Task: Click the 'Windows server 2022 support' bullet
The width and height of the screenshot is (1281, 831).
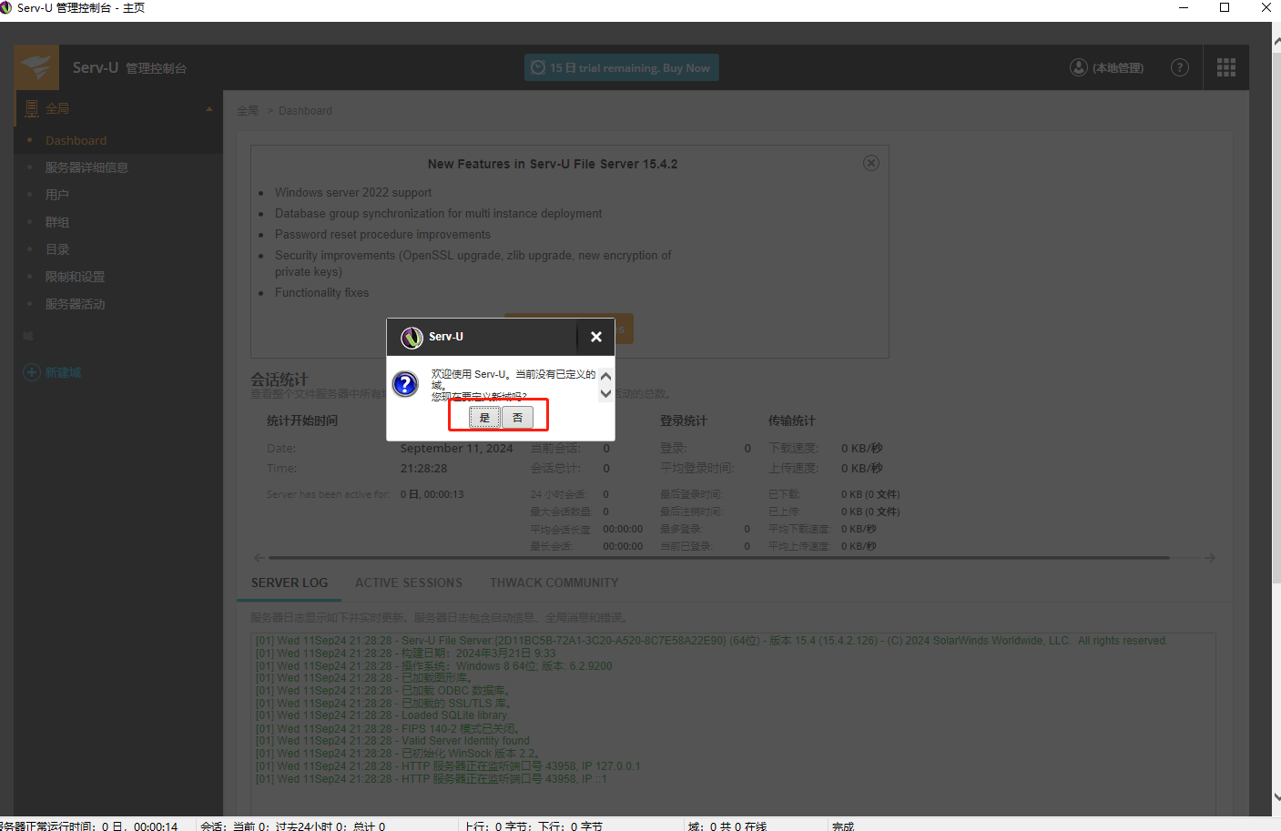Action: [353, 192]
